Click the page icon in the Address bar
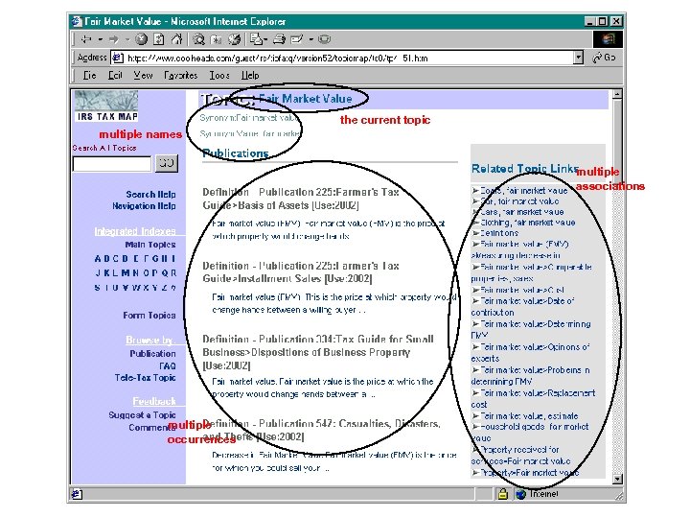Screen dimensions: 690x518 point(117,58)
